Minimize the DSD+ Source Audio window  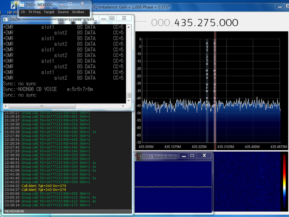tap(183, 156)
